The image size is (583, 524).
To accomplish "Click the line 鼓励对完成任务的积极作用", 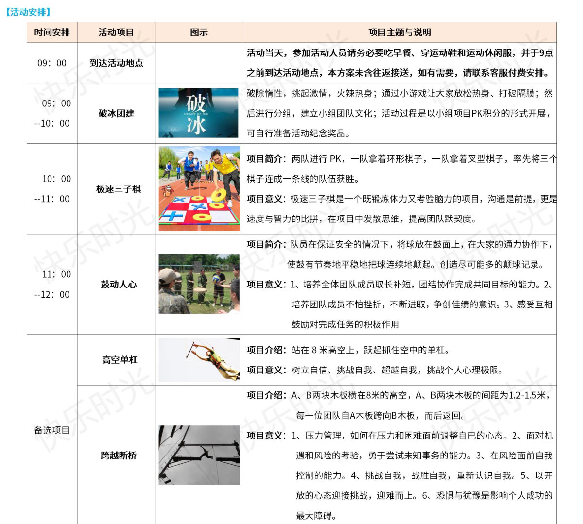I will point(345,324).
